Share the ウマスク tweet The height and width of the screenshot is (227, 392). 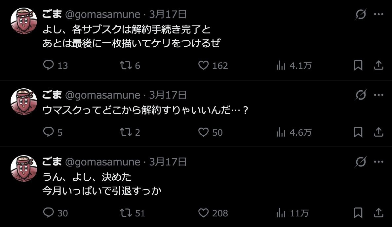[x=378, y=132]
